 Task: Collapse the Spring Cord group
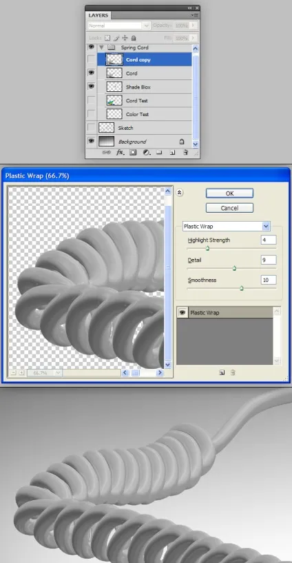(x=101, y=48)
